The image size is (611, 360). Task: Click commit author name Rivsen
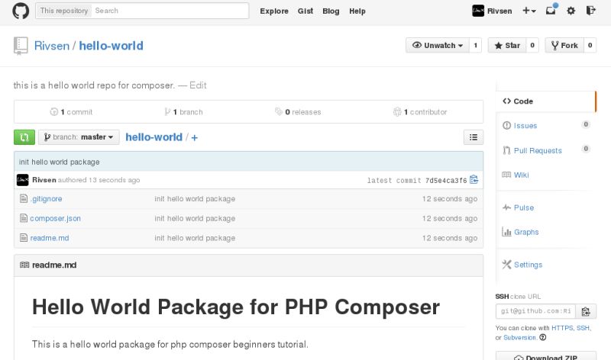point(44,180)
